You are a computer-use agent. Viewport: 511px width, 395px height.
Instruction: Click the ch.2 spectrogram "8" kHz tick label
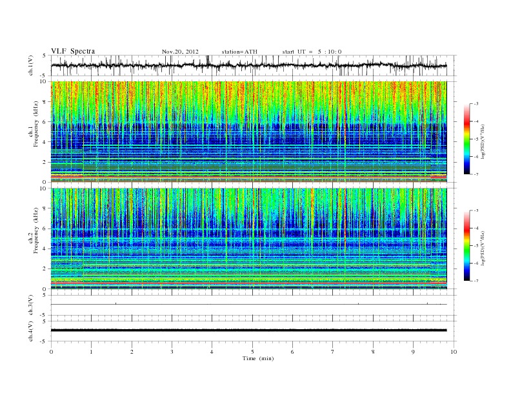click(45, 208)
